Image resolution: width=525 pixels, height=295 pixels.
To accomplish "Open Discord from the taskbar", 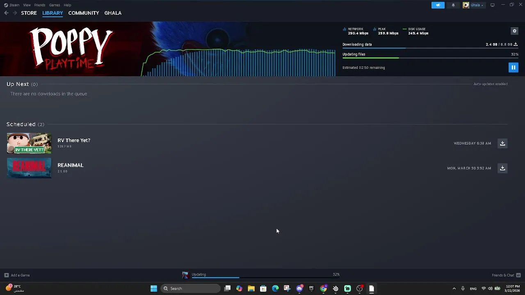I will tap(299, 288).
